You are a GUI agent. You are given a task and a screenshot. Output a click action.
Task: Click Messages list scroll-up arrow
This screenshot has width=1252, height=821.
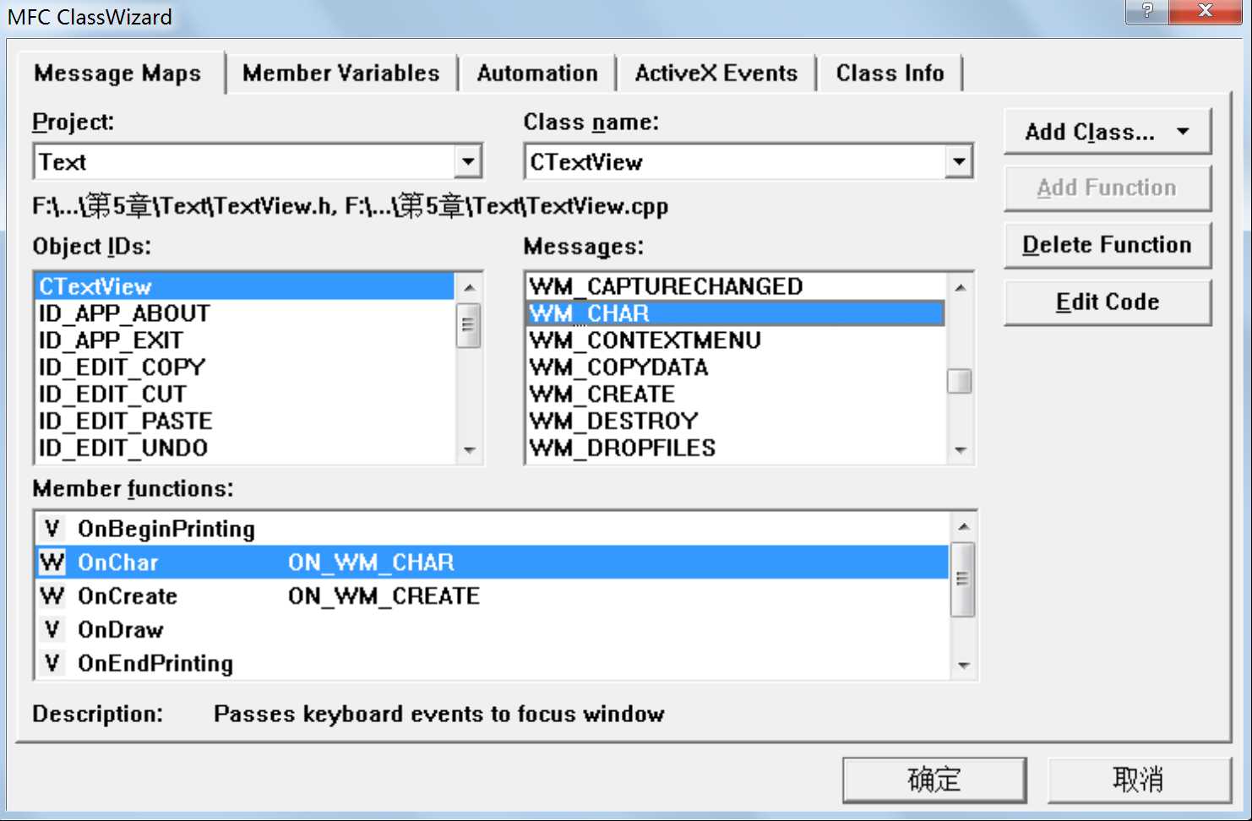[x=960, y=288]
